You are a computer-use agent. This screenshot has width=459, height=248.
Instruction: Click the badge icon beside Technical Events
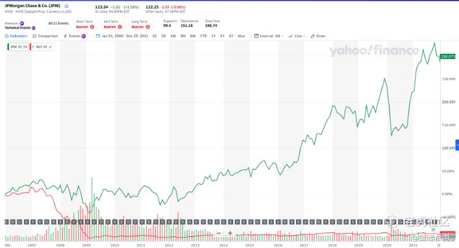[33, 28]
